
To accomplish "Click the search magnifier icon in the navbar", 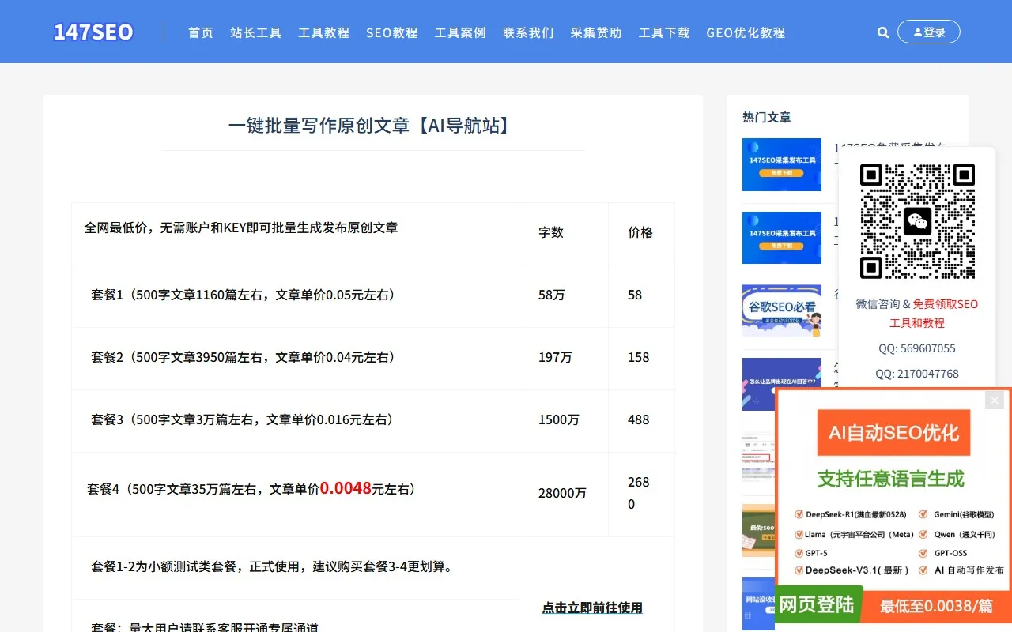I will click(x=883, y=32).
